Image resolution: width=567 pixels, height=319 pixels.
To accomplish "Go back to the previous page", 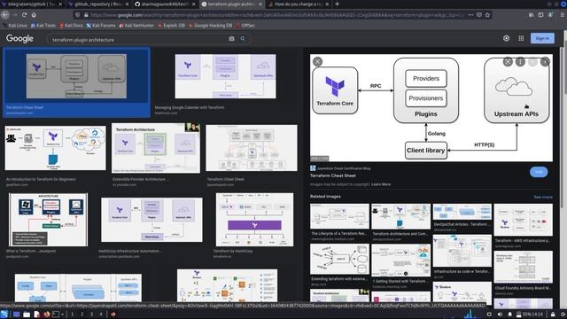I will [5, 15].
